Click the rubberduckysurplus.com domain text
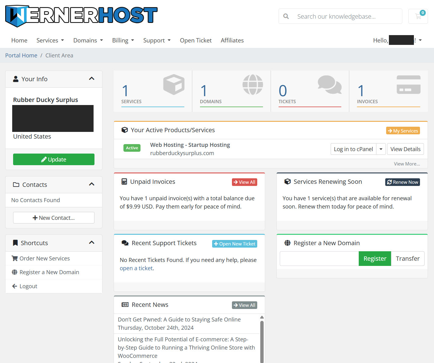The width and height of the screenshot is (434, 363). [x=182, y=153]
